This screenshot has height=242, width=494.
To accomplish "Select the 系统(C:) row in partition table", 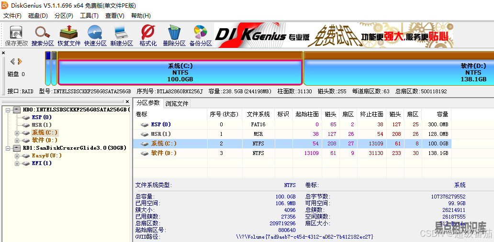I will [x=292, y=143].
